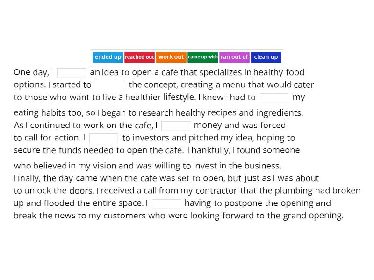Choose the green 'came up with' tile

tap(203, 57)
